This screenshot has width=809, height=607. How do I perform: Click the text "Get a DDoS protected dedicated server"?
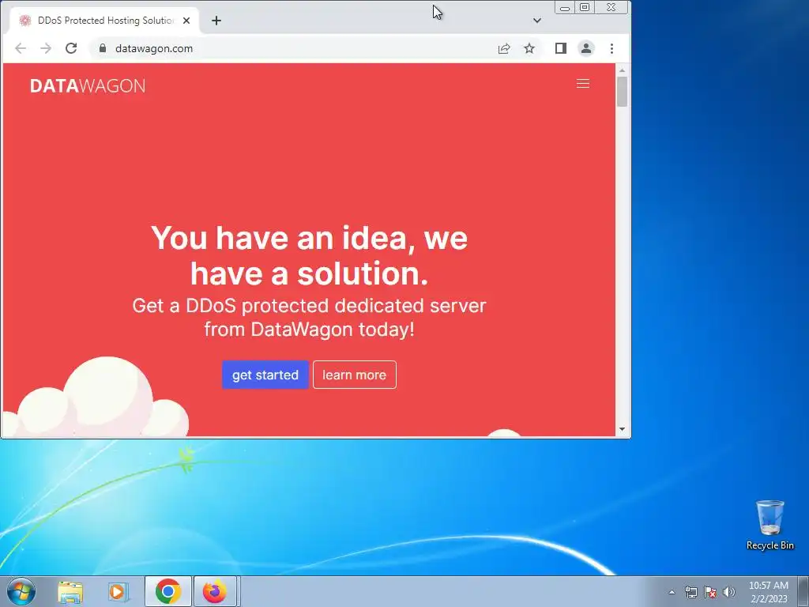click(309, 306)
